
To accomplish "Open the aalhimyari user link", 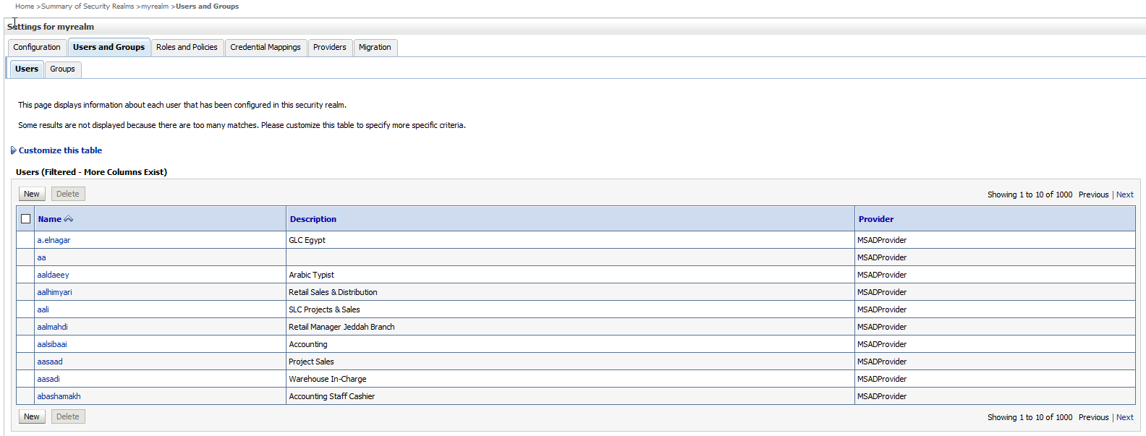I will (x=54, y=292).
